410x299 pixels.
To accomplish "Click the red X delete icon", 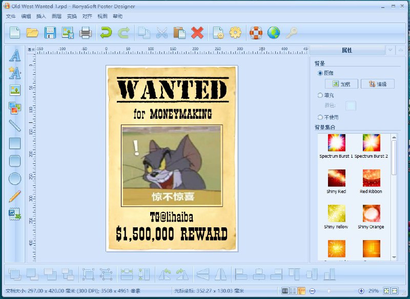I will (x=197, y=33).
